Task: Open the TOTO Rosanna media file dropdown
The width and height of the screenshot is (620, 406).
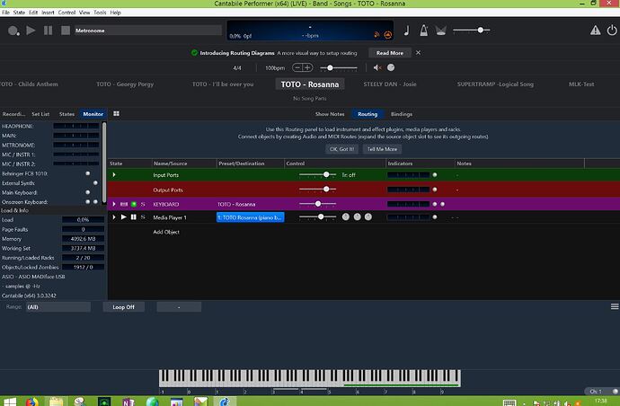Action: tap(251, 217)
